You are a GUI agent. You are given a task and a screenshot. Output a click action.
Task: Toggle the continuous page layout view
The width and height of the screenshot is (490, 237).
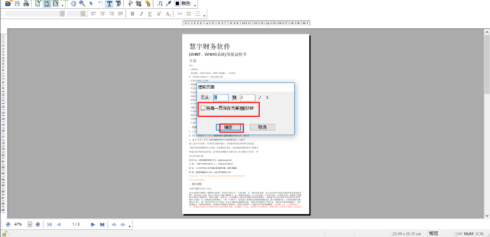coord(56,4)
